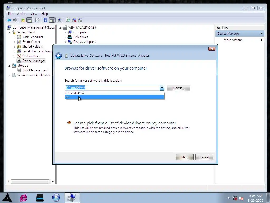Image resolution: width=270 pixels, height=203 pixels.
Task: Expand Task Scheduler tree arrow
Action: click(14, 37)
